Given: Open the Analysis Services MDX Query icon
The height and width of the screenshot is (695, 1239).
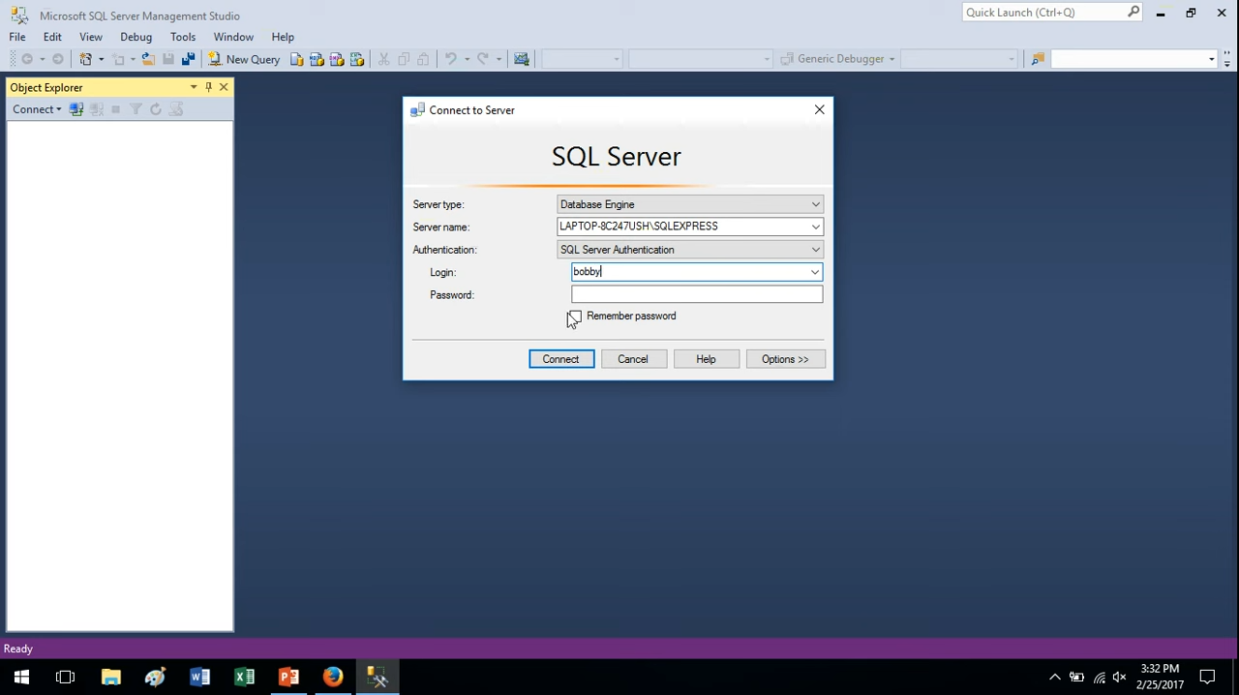Looking at the screenshot, I should point(317,59).
